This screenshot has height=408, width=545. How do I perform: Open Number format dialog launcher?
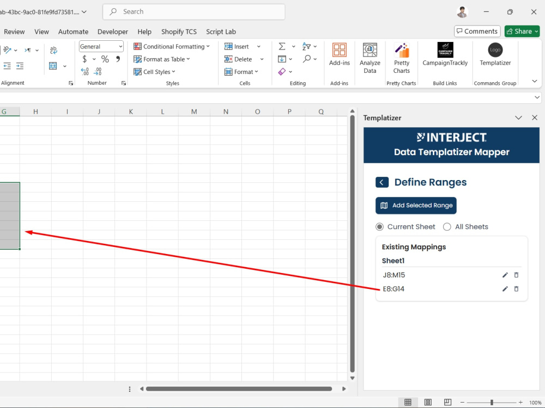123,83
